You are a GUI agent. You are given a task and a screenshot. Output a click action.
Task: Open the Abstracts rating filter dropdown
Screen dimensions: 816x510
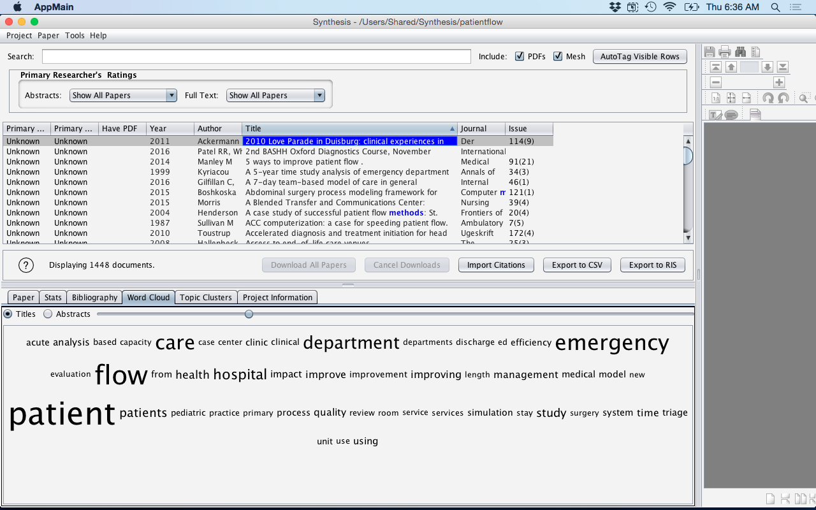[123, 96]
